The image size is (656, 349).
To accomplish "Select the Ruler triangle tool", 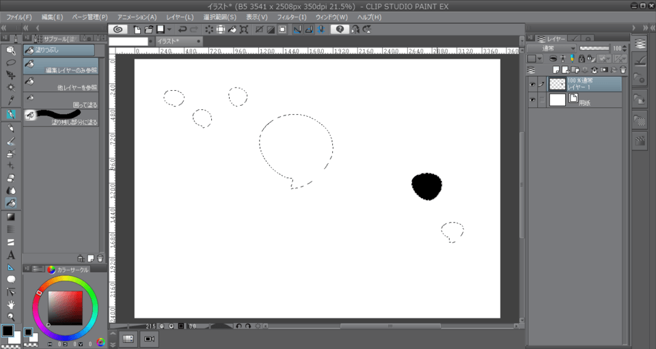I will pos(11,267).
